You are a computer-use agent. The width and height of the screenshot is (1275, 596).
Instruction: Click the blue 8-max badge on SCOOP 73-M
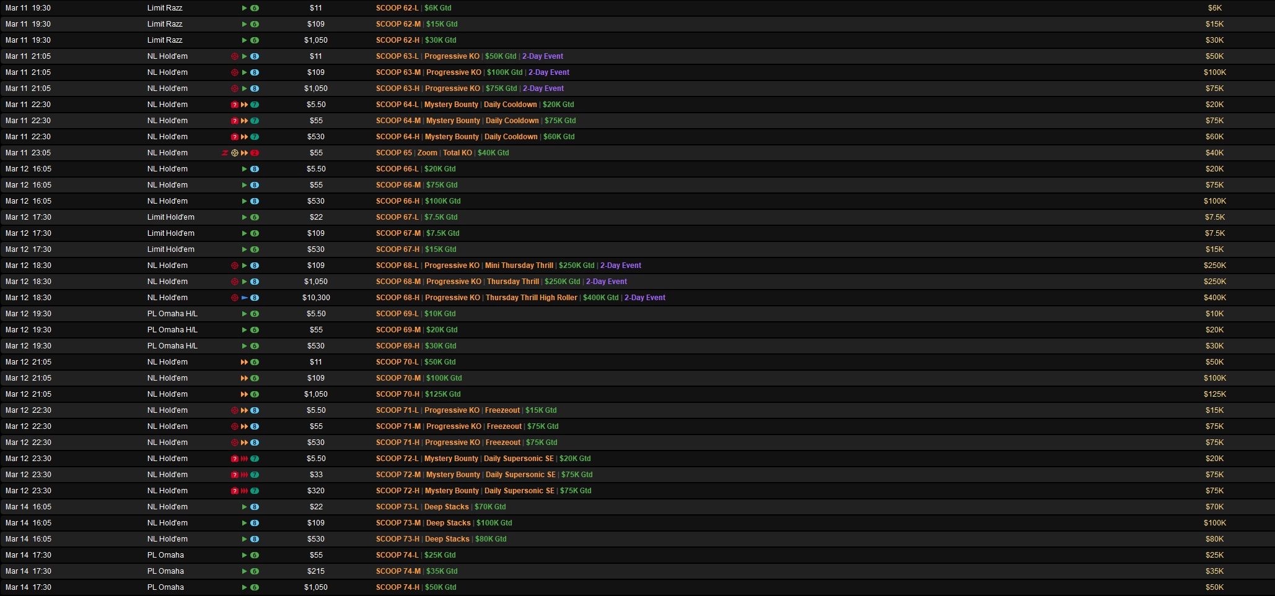255,523
